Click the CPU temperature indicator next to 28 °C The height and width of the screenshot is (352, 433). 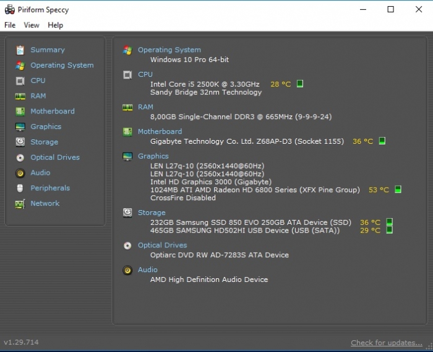300,84
